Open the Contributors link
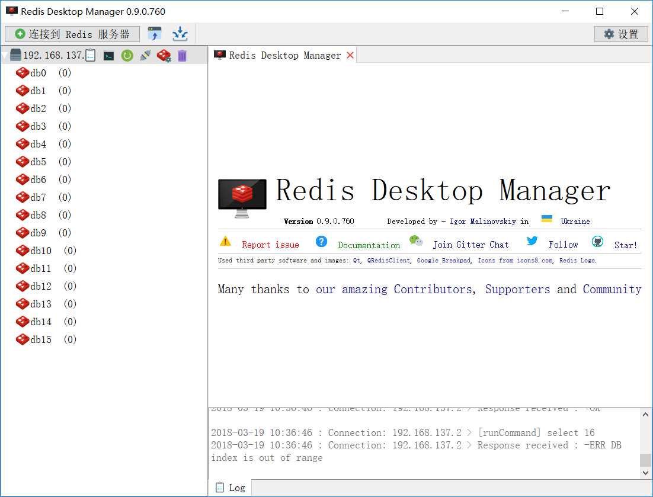 click(x=434, y=289)
